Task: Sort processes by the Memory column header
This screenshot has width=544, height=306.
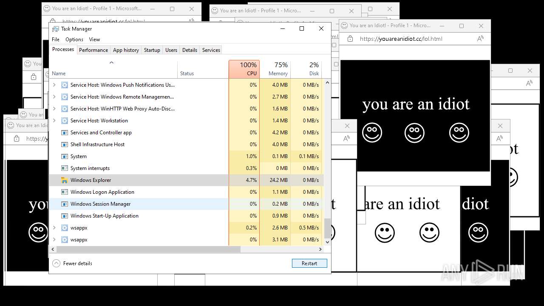Action: pos(275,69)
